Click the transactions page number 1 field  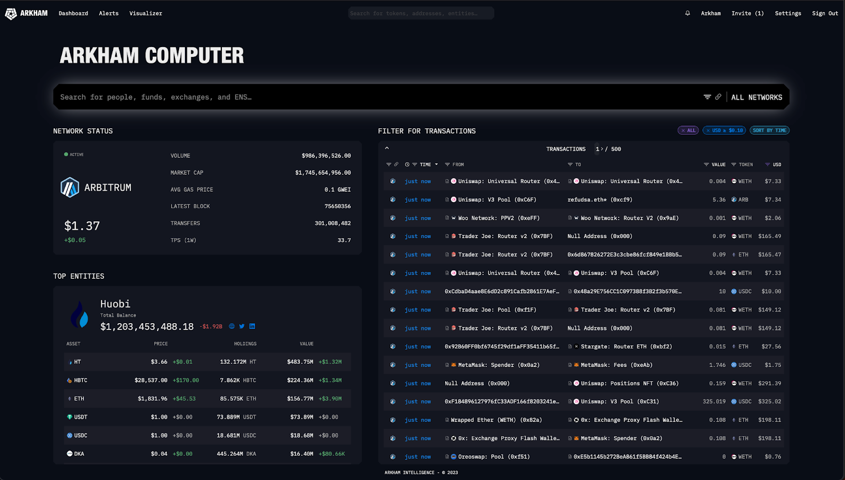pyautogui.click(x=597, y=149)
